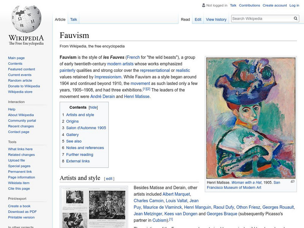
Task: Select the Read tab
Action: pyautogui.click(x=185, y=19)
